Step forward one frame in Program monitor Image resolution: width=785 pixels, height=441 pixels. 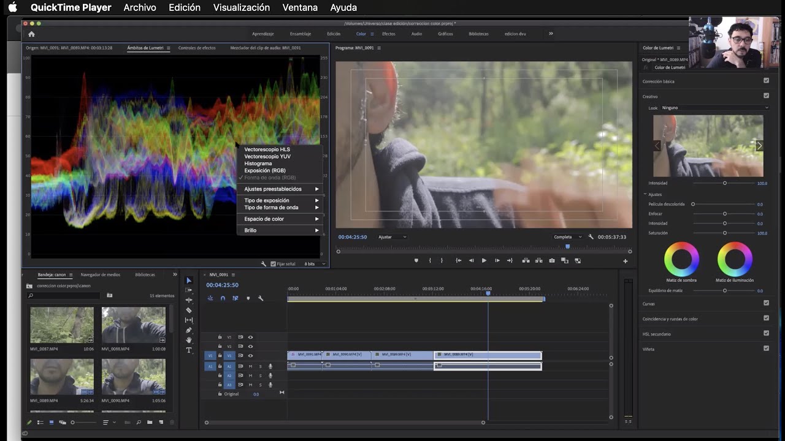497,260
